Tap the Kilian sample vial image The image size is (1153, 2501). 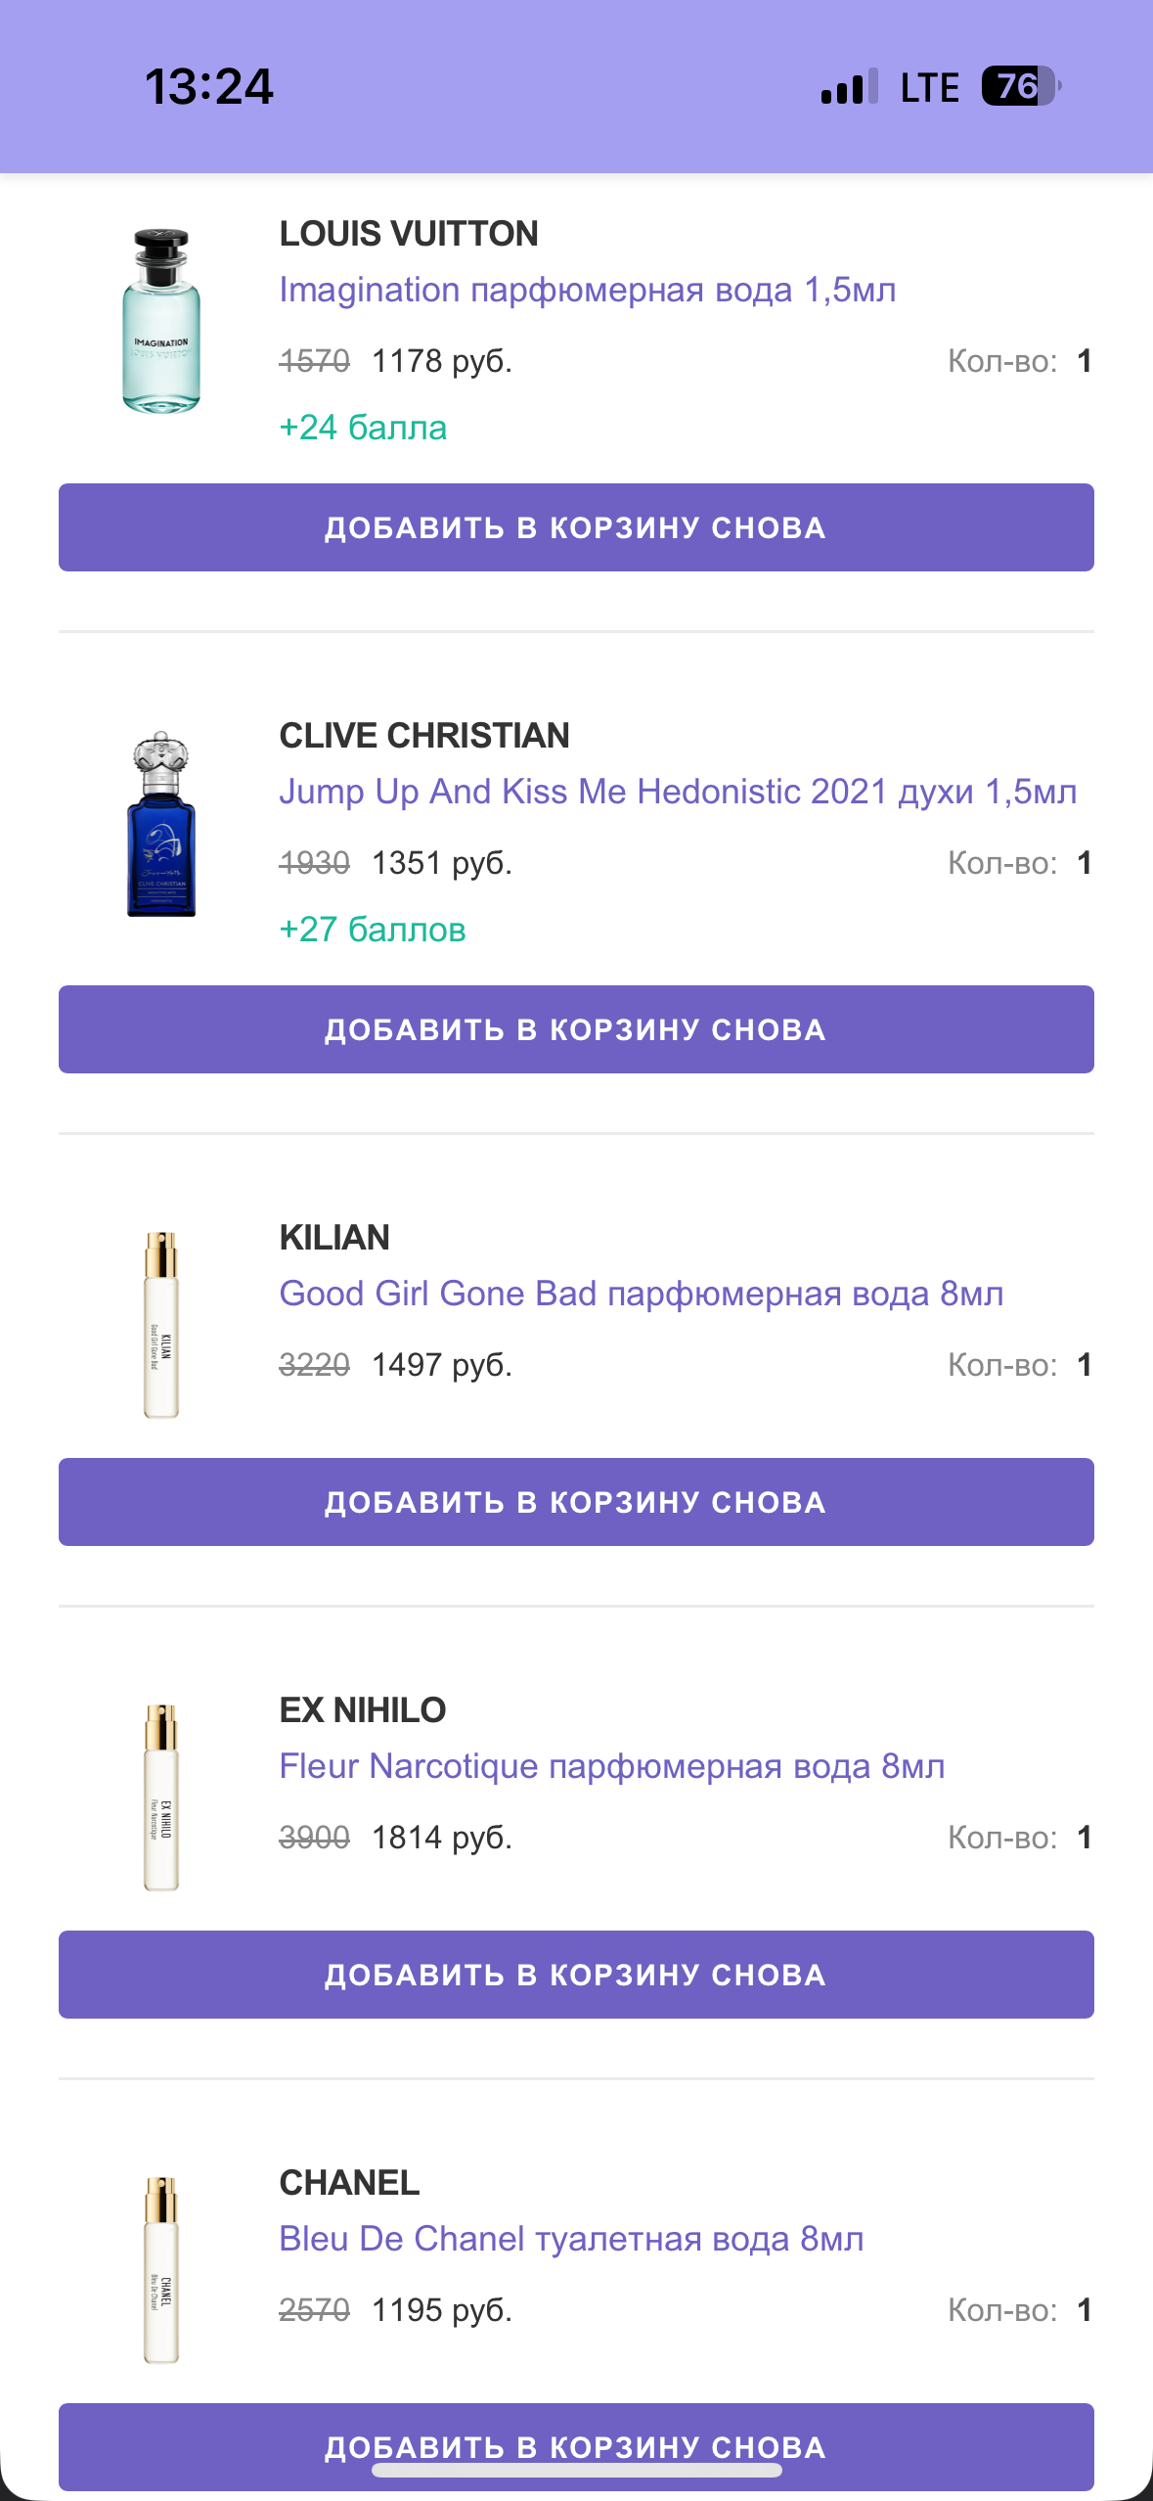(x=161, y=1325)
